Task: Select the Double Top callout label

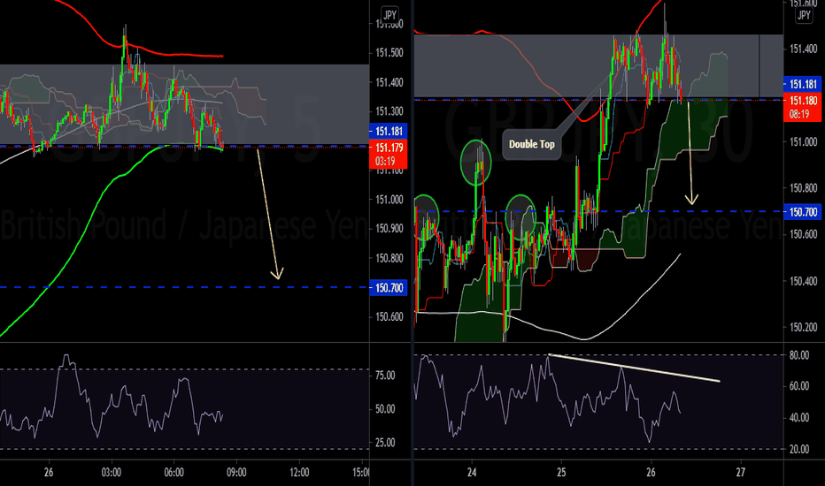Action: 531,144
